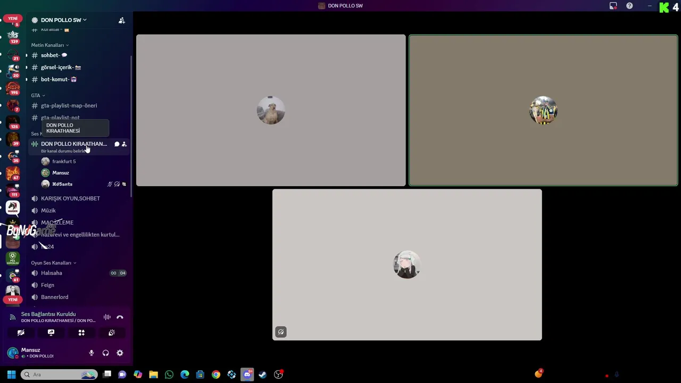The width and height of the screenshot is (681, 383).
Task: Open the server with the 125 notification badge
Action: pyautogui.click(x=13, y=122)
